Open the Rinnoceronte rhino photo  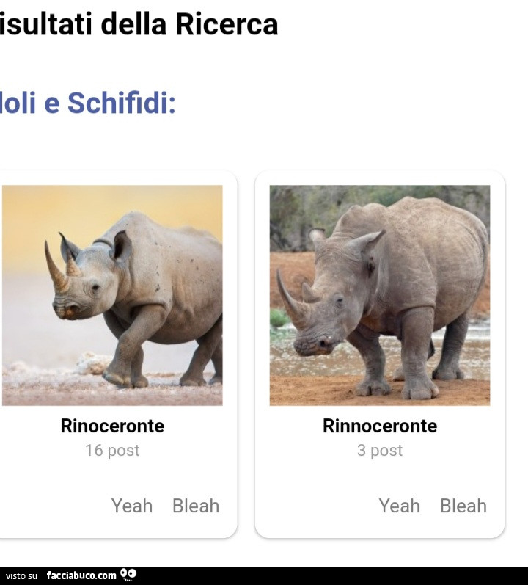pos(380,295)
